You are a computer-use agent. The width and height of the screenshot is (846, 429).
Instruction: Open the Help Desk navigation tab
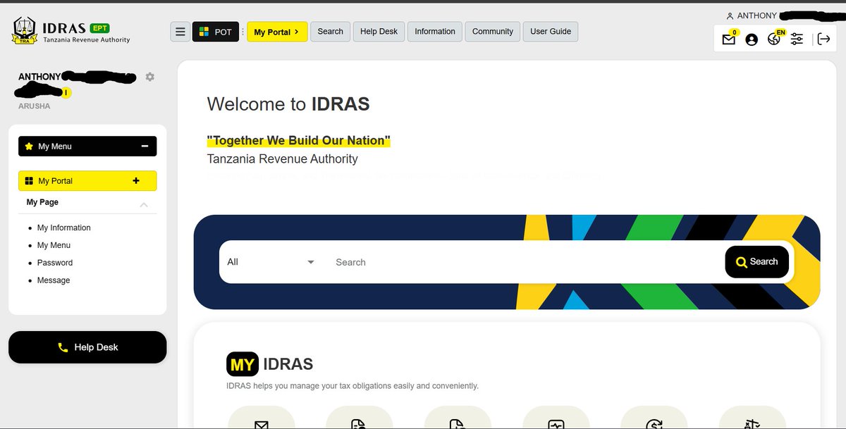click(x=379, y=32)
